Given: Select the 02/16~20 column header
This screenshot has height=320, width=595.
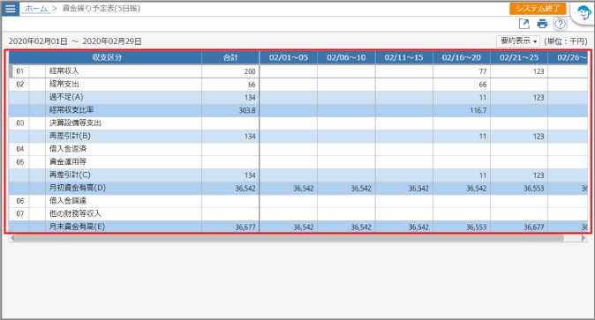Looking at the screenshot, I should pos(462,57).
